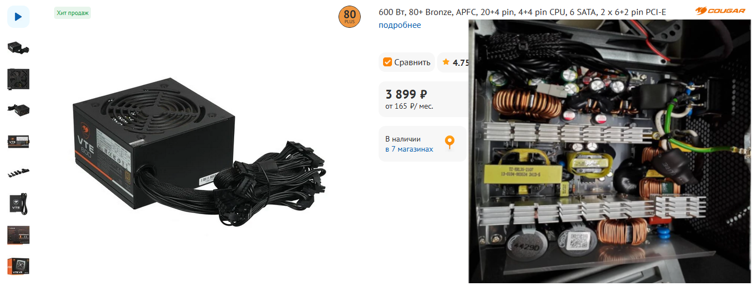Click the orange rating star icon
This screenshot has width=755, height=286.
[446, 62]
